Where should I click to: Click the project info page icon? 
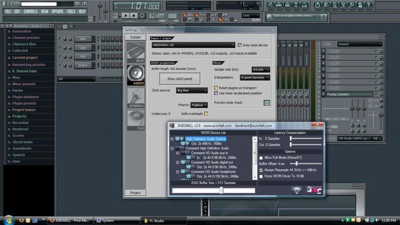360,5
